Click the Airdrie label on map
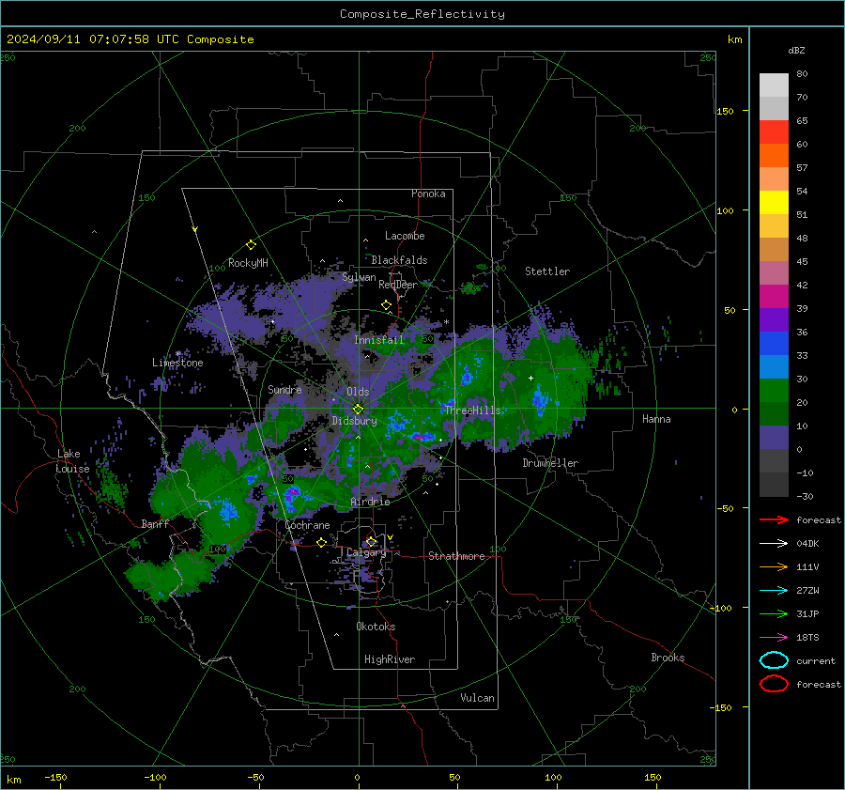This screenshot has height=790, width=845. click(370, 502)
